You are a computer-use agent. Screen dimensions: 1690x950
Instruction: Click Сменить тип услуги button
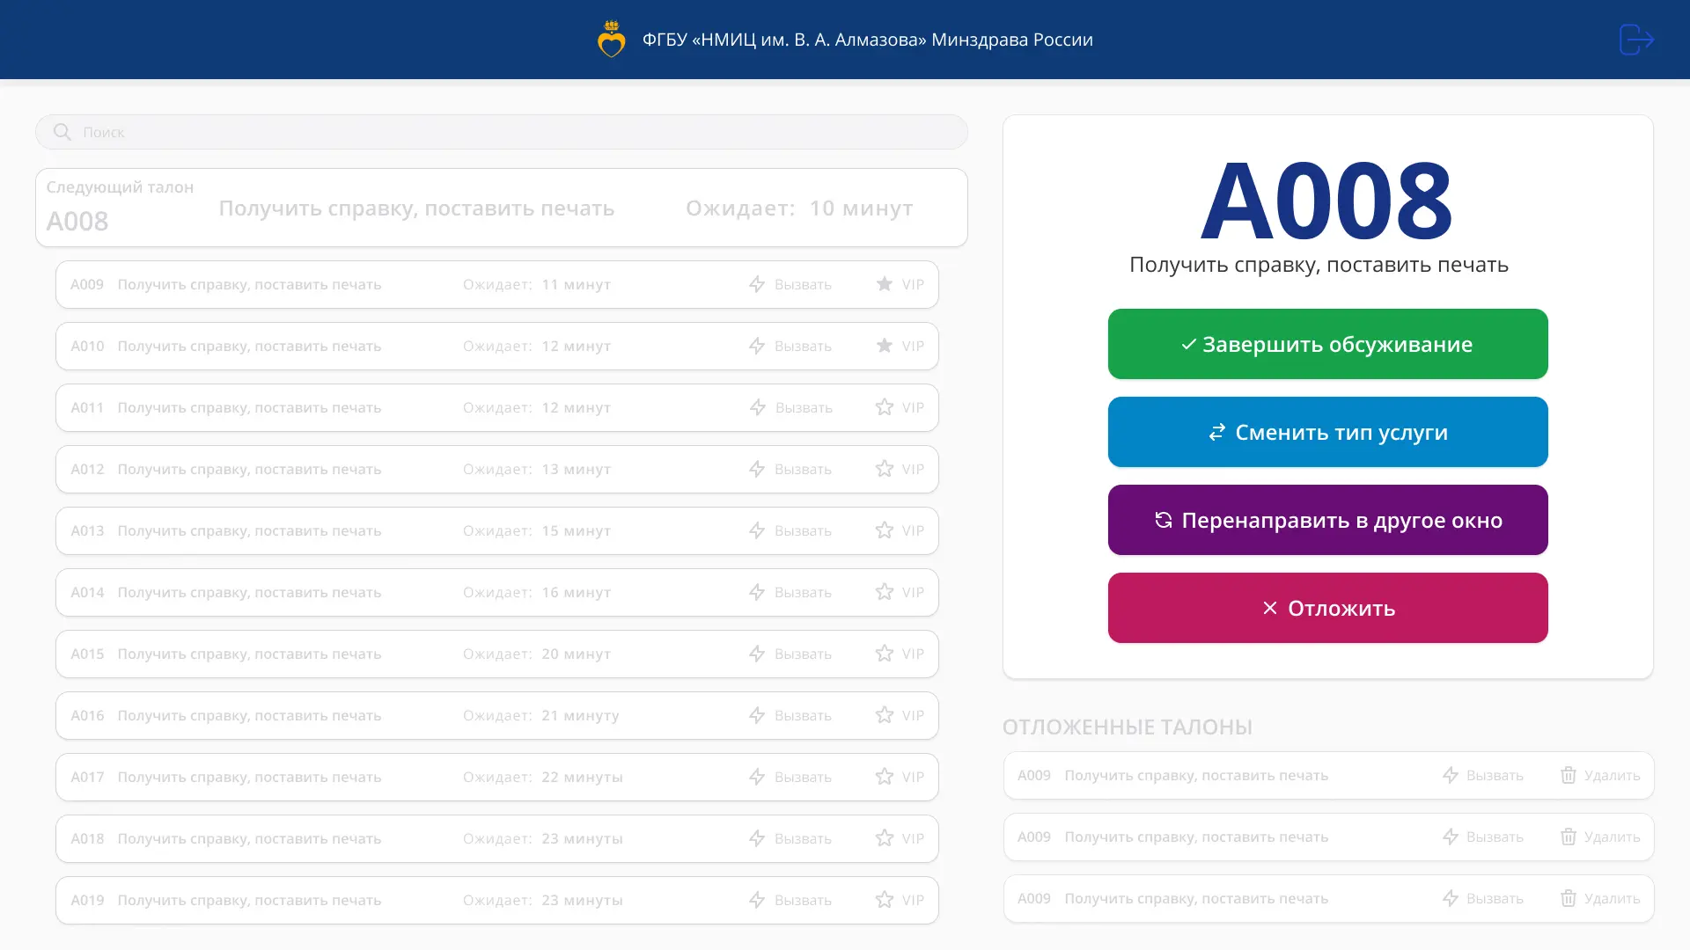click(1327, 432)
